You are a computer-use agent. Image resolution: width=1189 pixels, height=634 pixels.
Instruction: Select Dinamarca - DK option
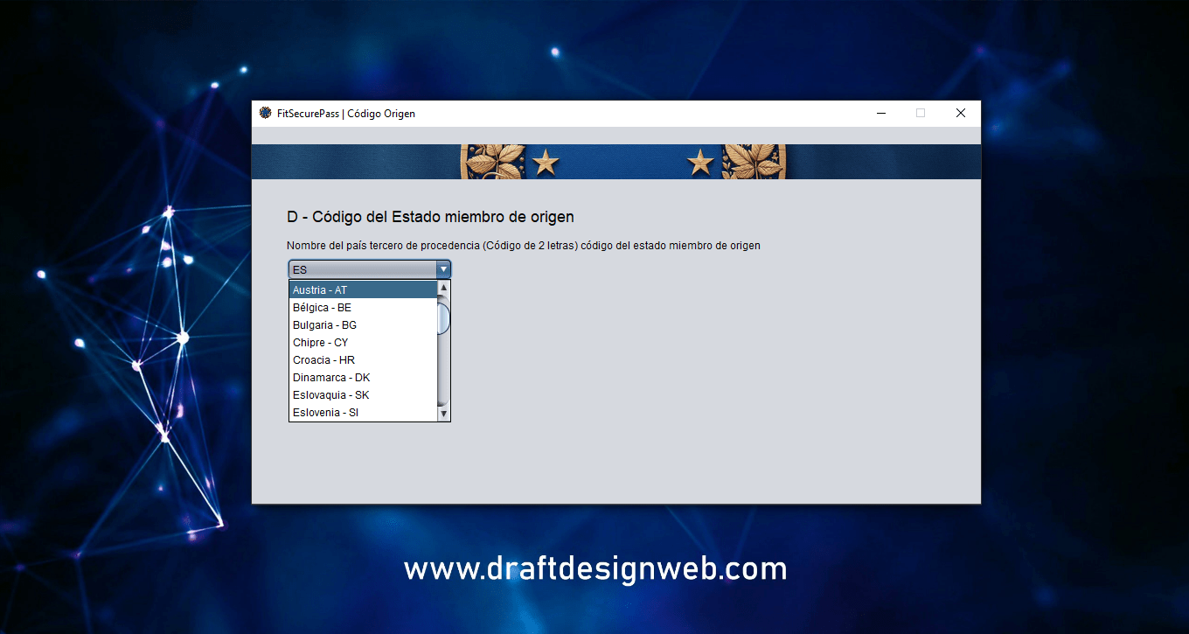pos(362,377)
